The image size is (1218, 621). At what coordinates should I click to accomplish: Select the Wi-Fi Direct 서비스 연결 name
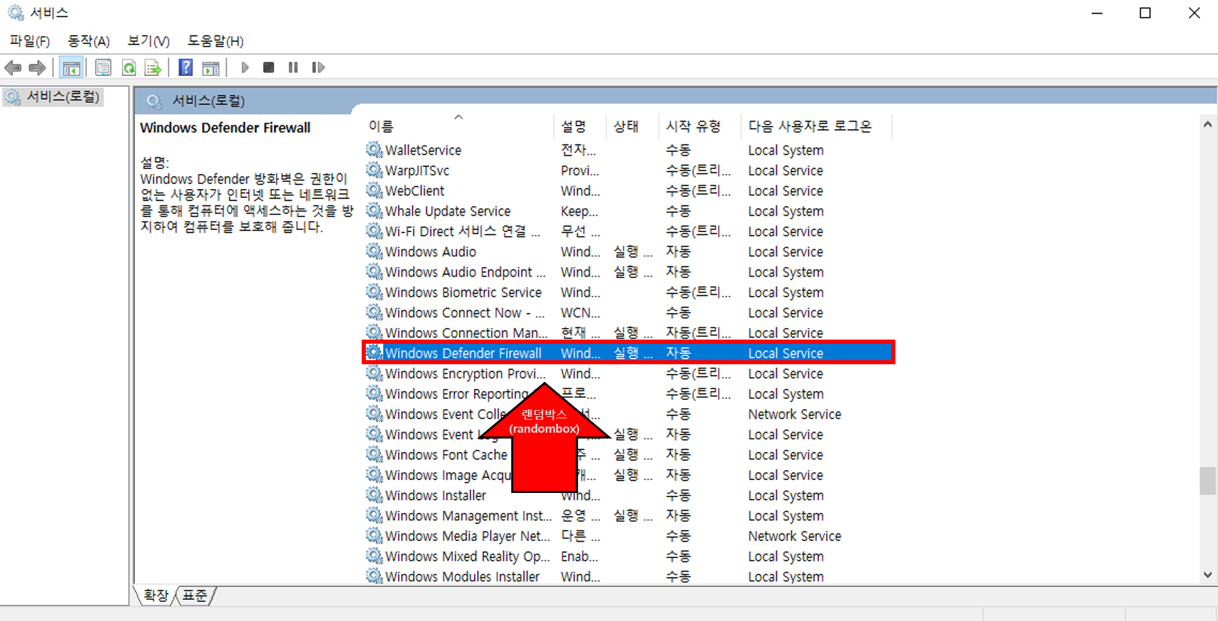click(463, 231)
